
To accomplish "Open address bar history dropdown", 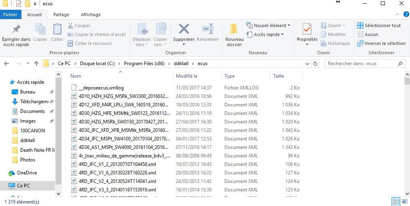I will [x=307, y=64].
